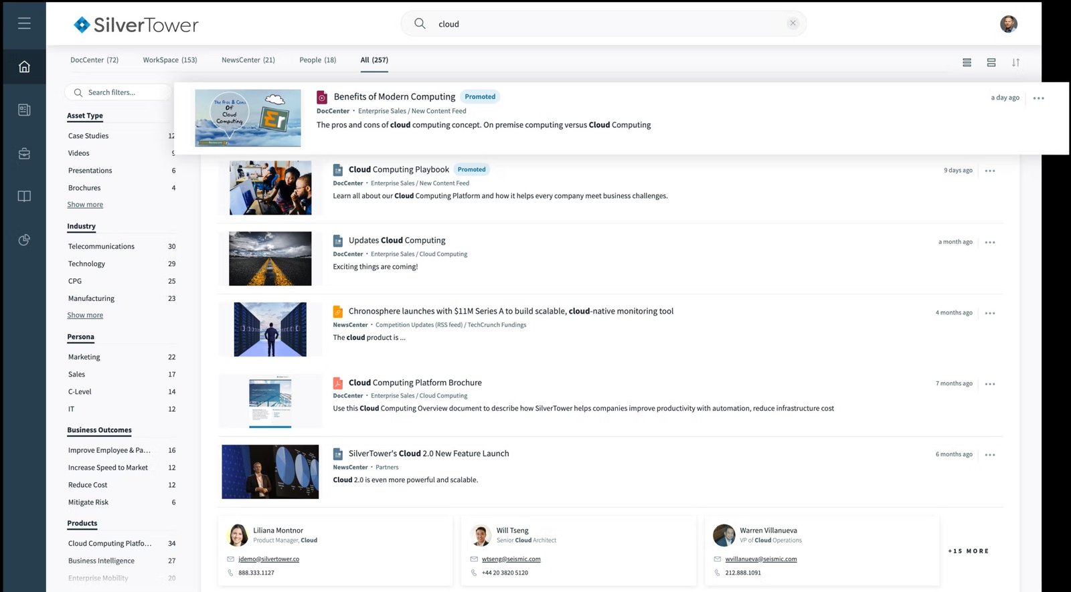The height and width of the screenshot is (592, 1071).
Task: Show more Industry filters
Action: click(x=85, y=315)
